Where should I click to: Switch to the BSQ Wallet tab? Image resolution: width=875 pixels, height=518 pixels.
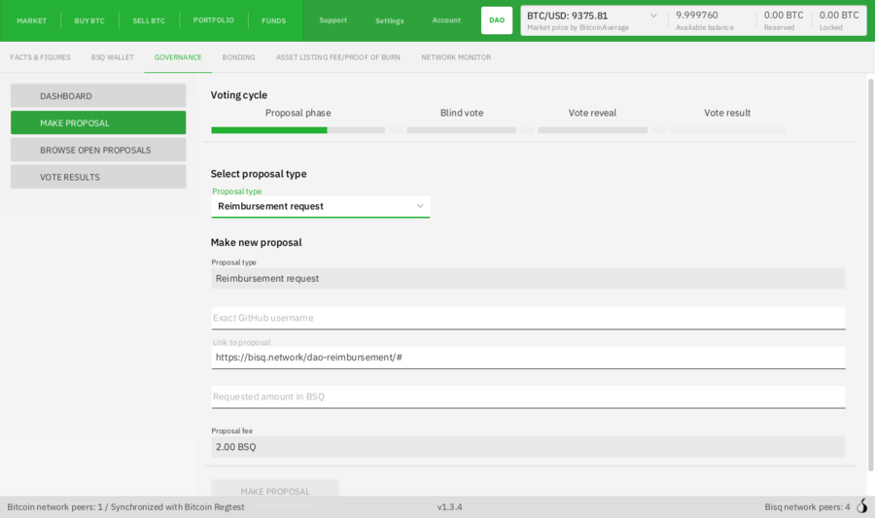(x=113, y=57)
